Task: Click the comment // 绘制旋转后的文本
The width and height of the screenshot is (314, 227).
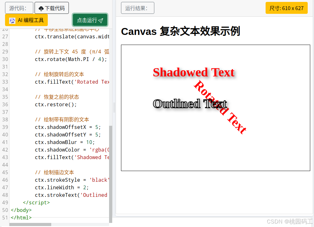Action: (x=59, y=74)
